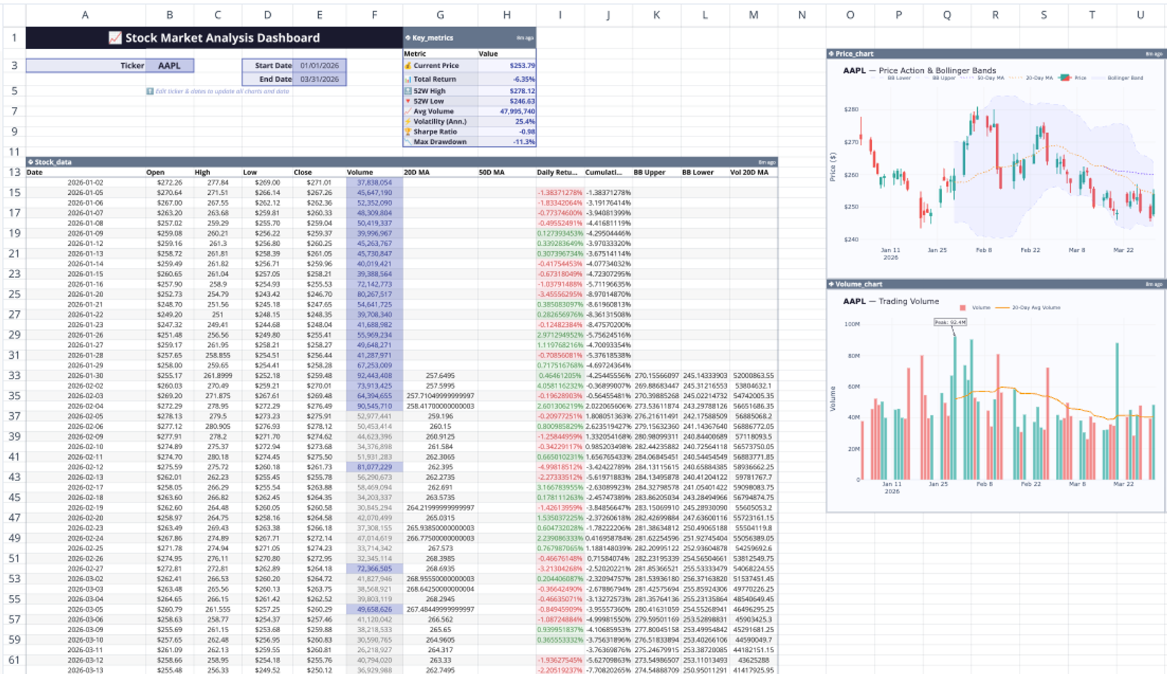Select the End Date cell 03/31/2026
Screen dimensions: 1167x674
pos(319,79)
